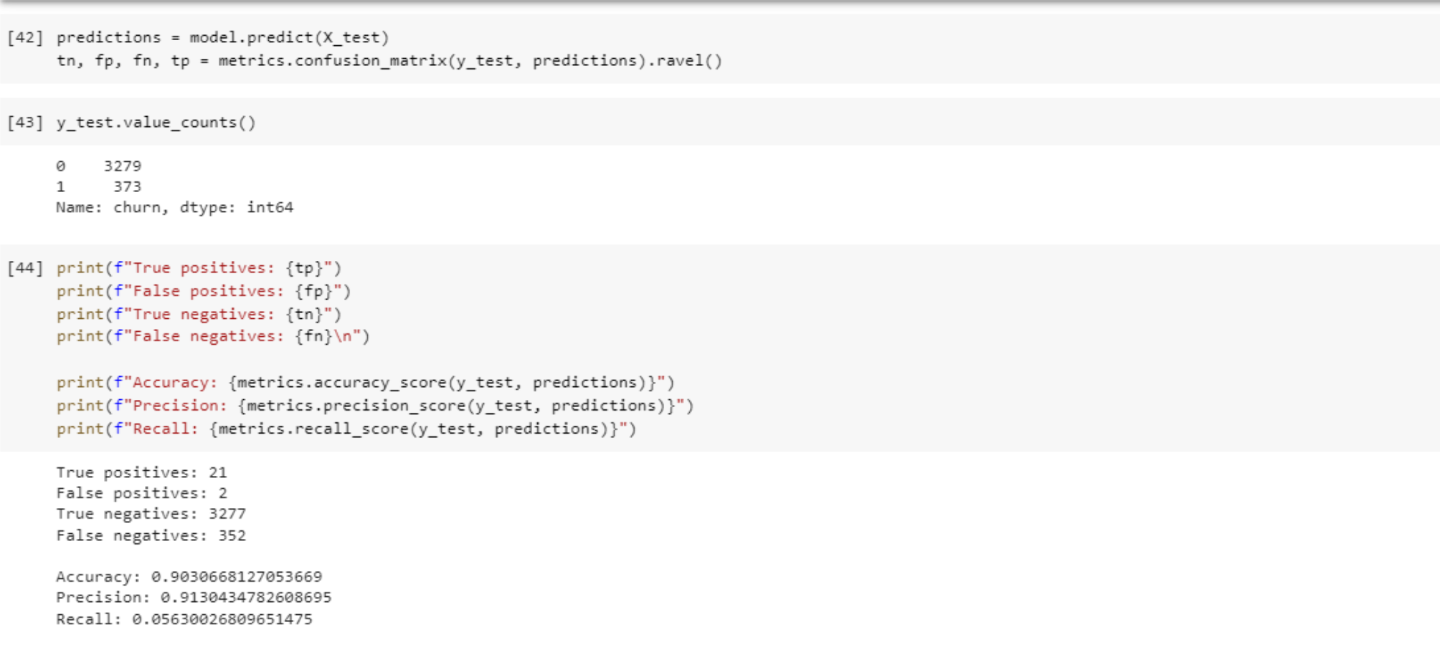1440x650 pixels.
Task: Click the 'True positives: 21' output line
Action: 141,473
